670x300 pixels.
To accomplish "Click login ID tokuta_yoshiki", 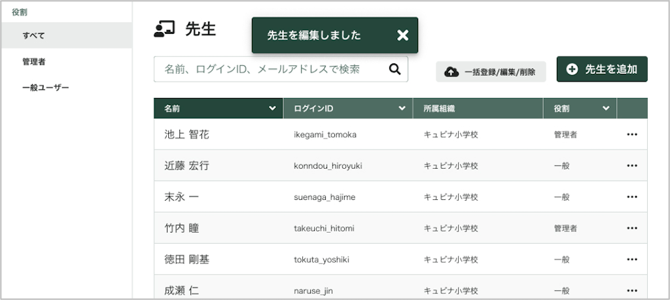I will 321,260.
